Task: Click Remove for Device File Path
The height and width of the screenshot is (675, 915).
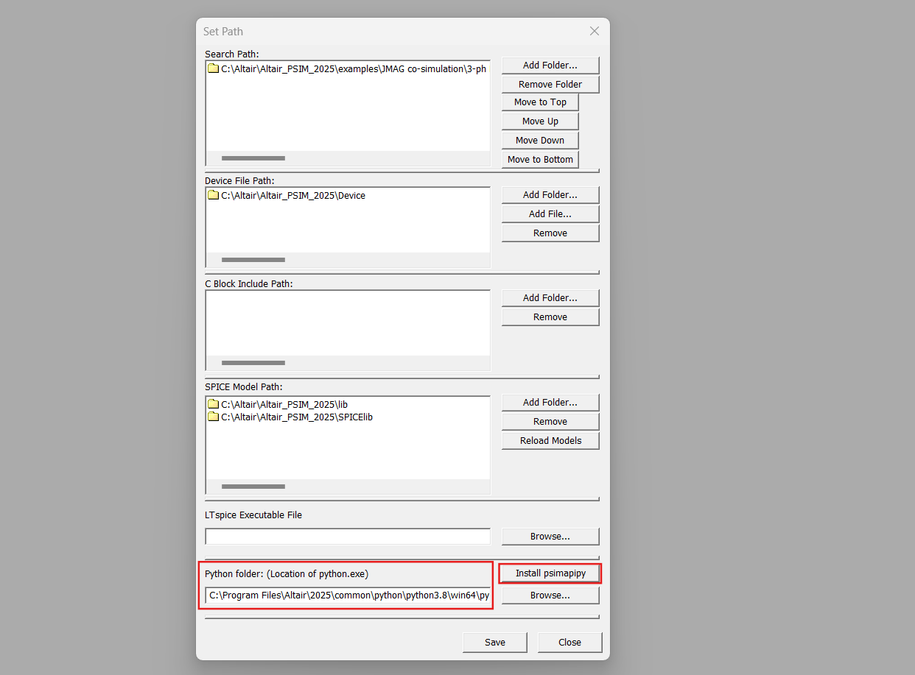Action: (x=550, y=233)
